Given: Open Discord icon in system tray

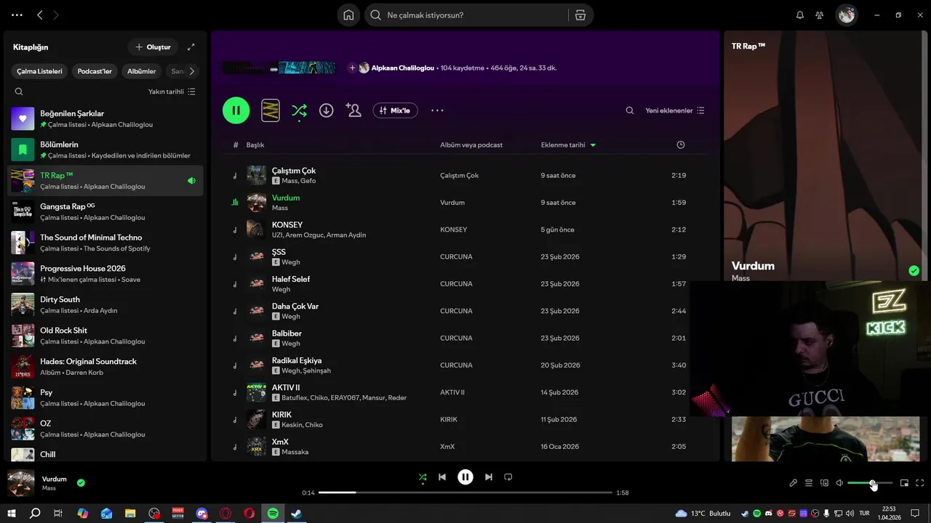Looking at the screenshot, I should pos(769,514).
